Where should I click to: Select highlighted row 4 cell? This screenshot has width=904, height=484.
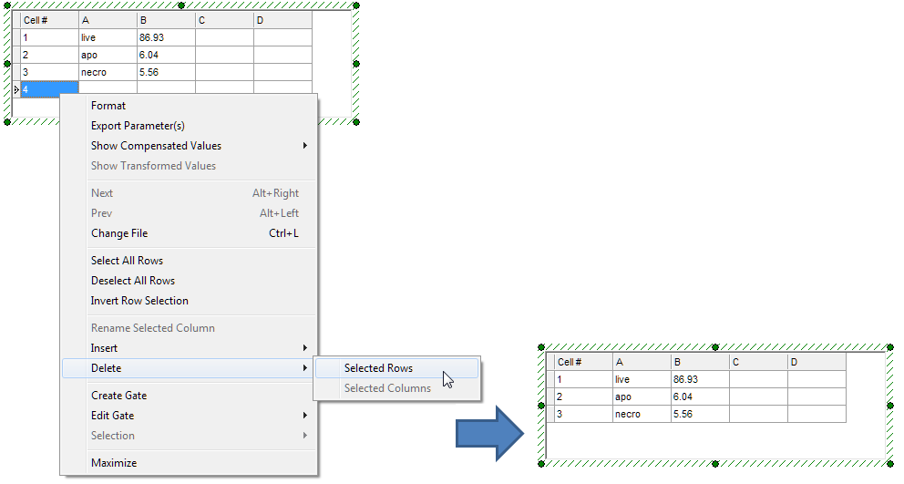[48, 89]
